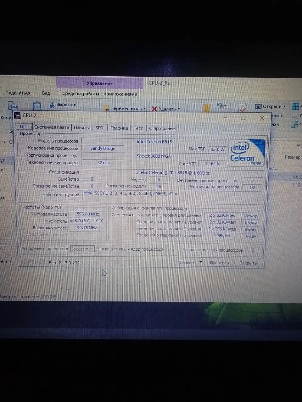Click the checkmark properties icon in ribbon
302x402 pixels.
243,108
